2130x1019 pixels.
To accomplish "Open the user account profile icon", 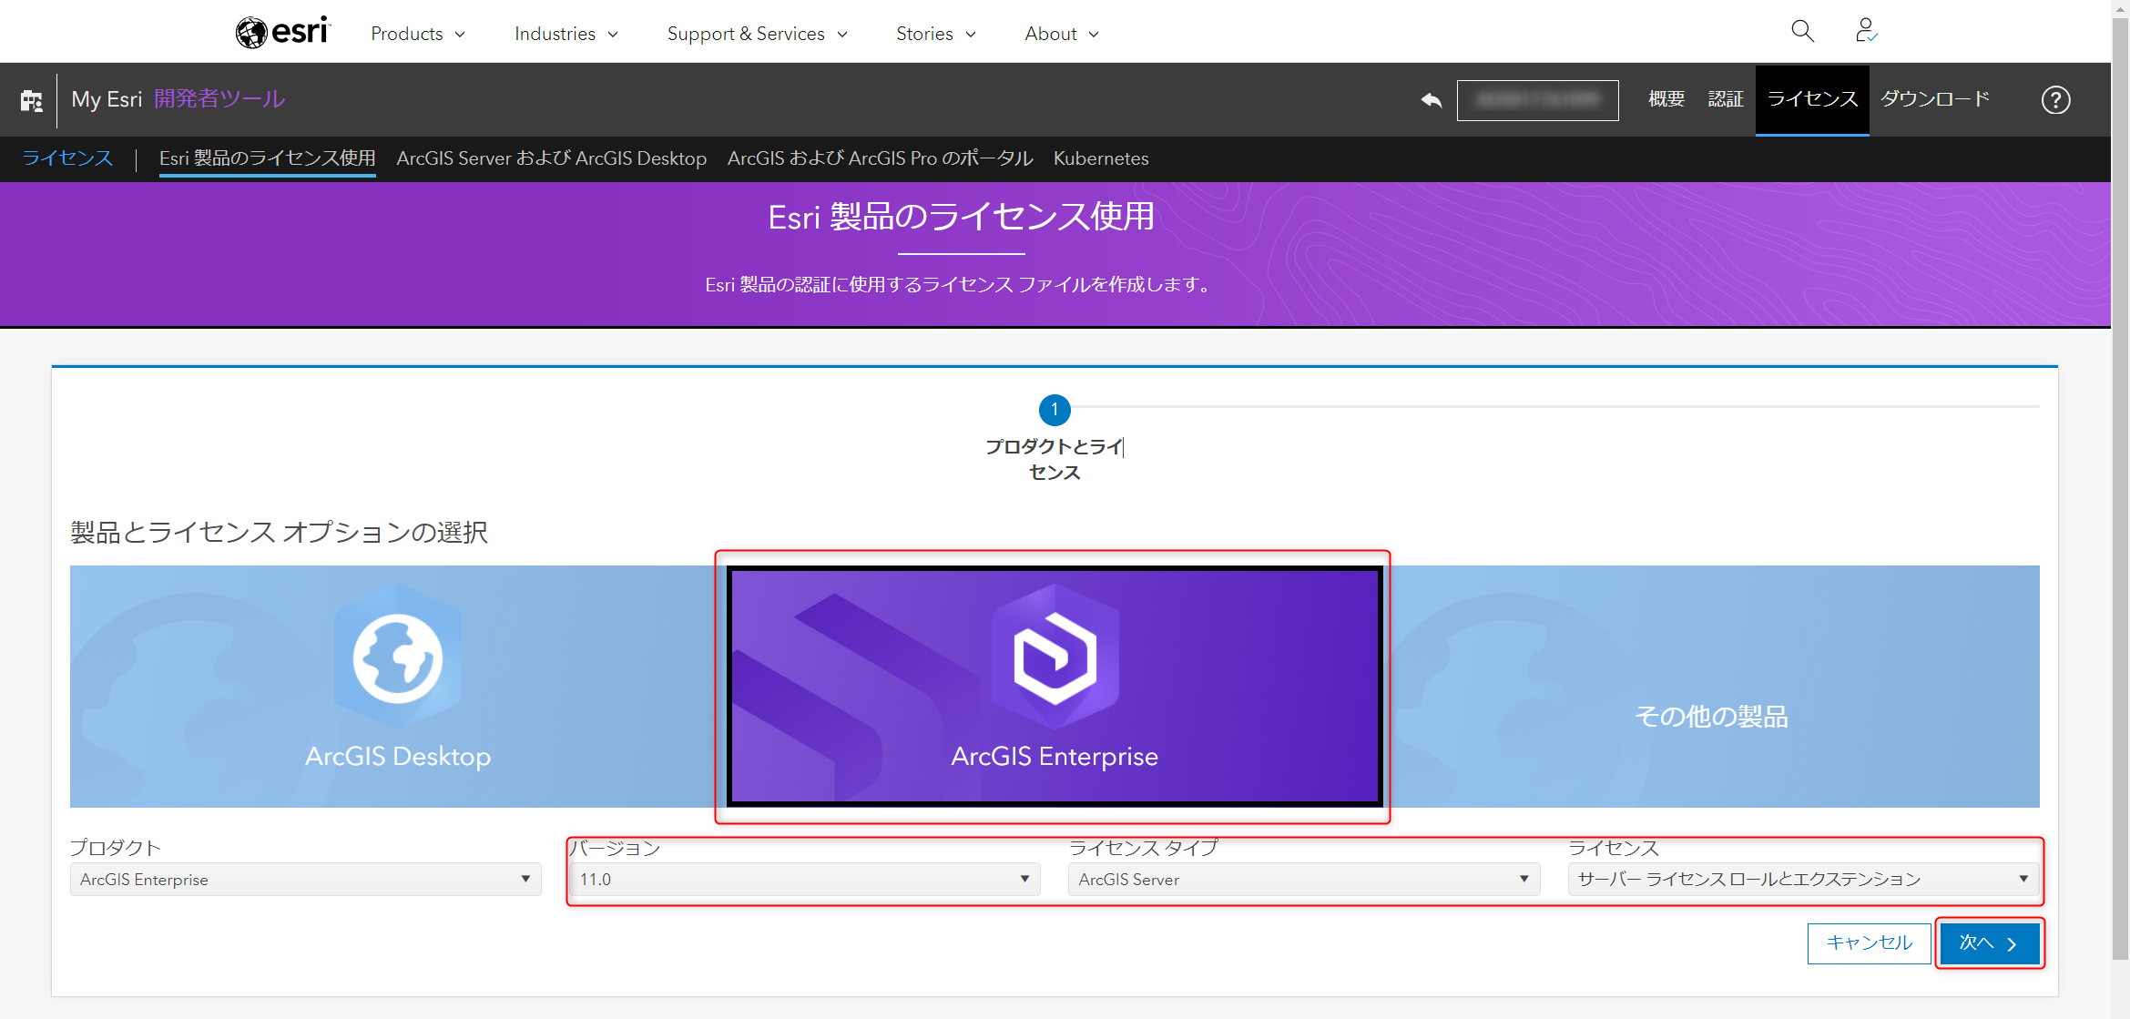I will 1866,32.
